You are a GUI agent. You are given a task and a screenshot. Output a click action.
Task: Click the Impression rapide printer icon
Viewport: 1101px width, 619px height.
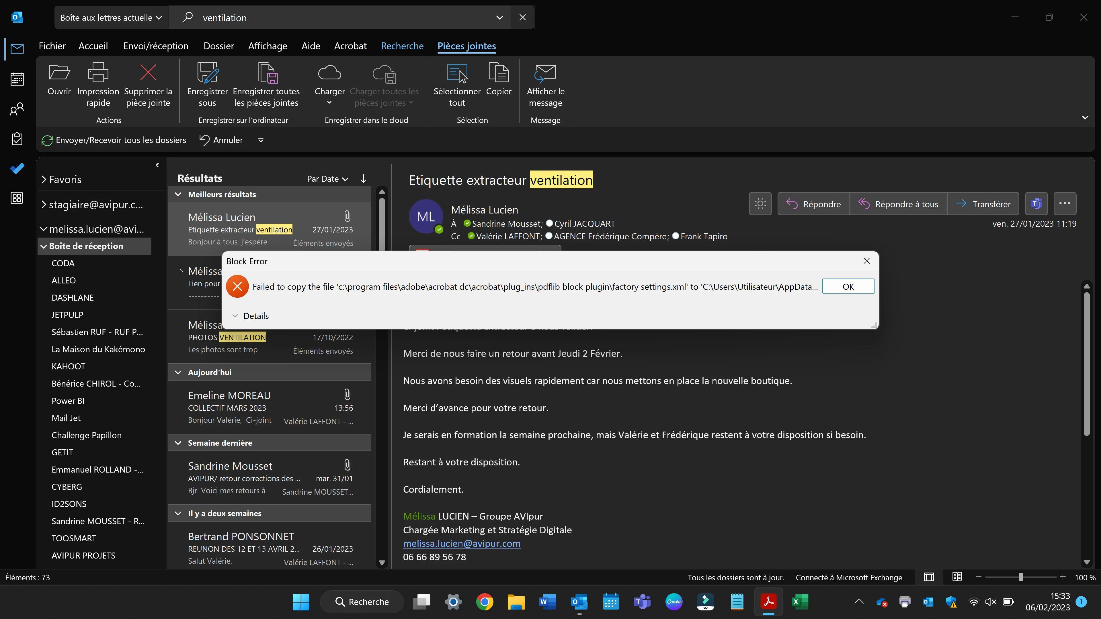pyautogui.click(x=98, y=73)
